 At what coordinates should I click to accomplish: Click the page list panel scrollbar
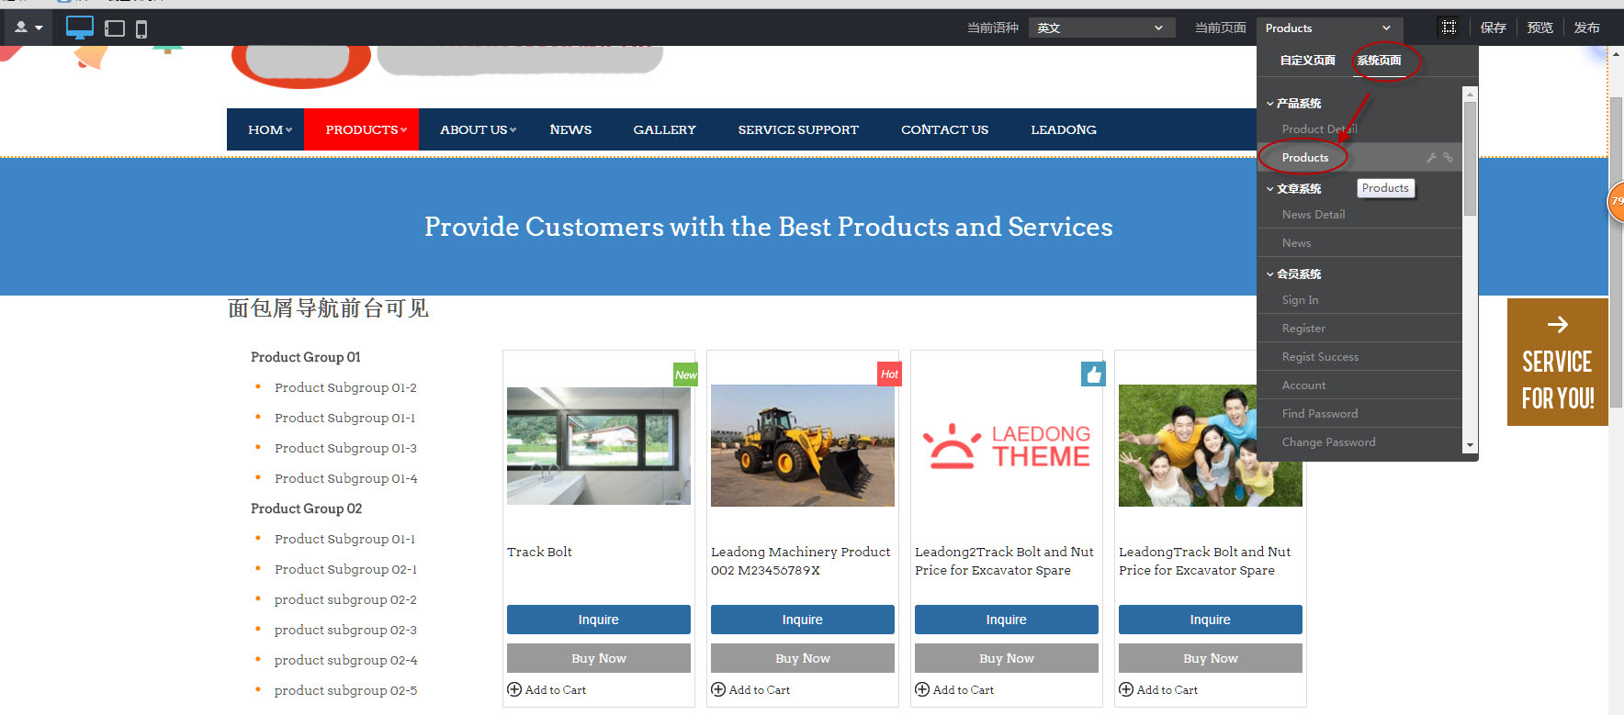pos(1470,158)
